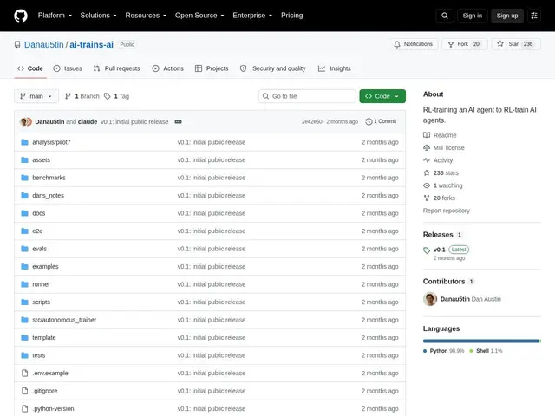Open the Solutions dropdown menu

point(98,16)
